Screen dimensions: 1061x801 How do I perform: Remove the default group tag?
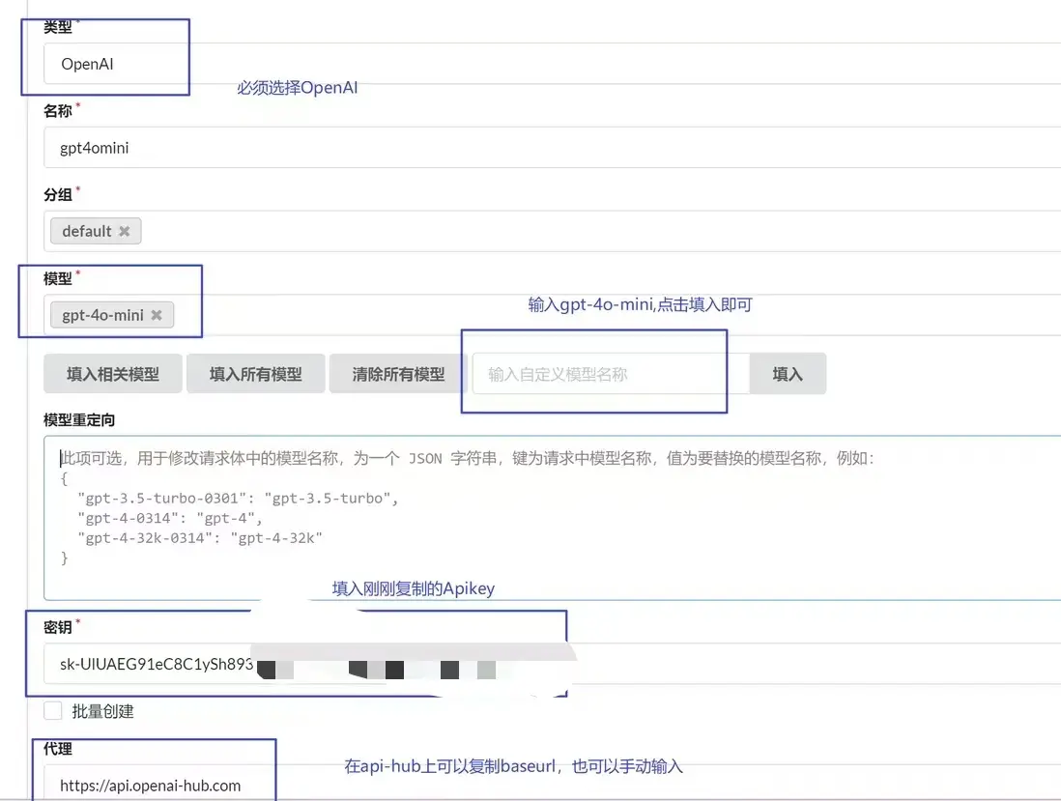pyautogui.click(x=125, y=231)
